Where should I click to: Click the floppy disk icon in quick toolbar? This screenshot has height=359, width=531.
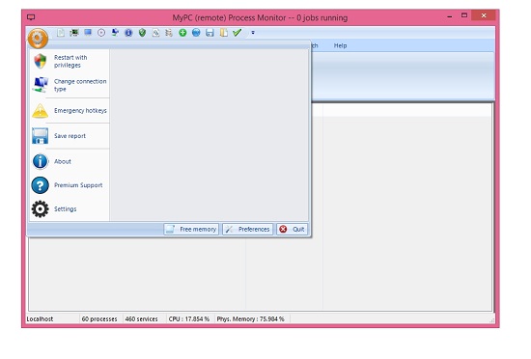pos(210,33)
